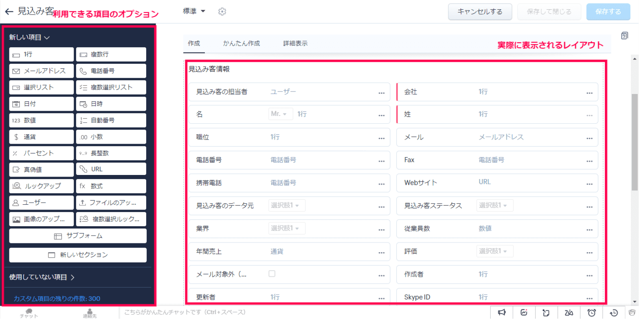Image resolution: width=639 pixels, height=319 pixels.
Task: Add a メールアドレス field
Action: [41, 71]
